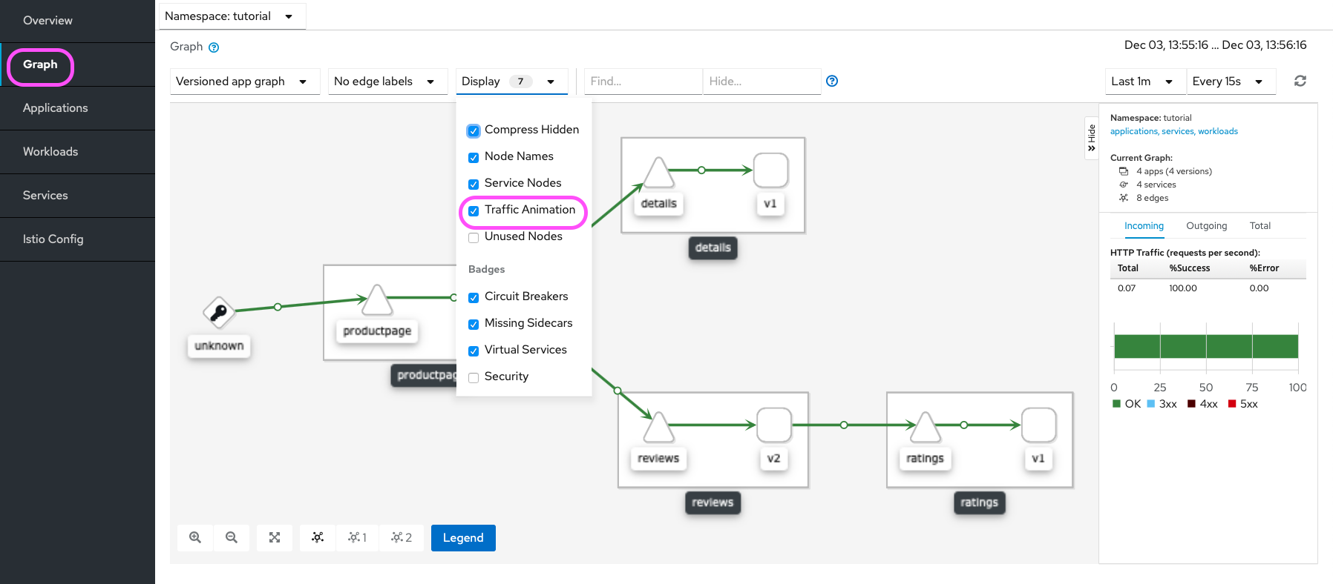
Task: Click the Legend button
Action: (463, 537)
